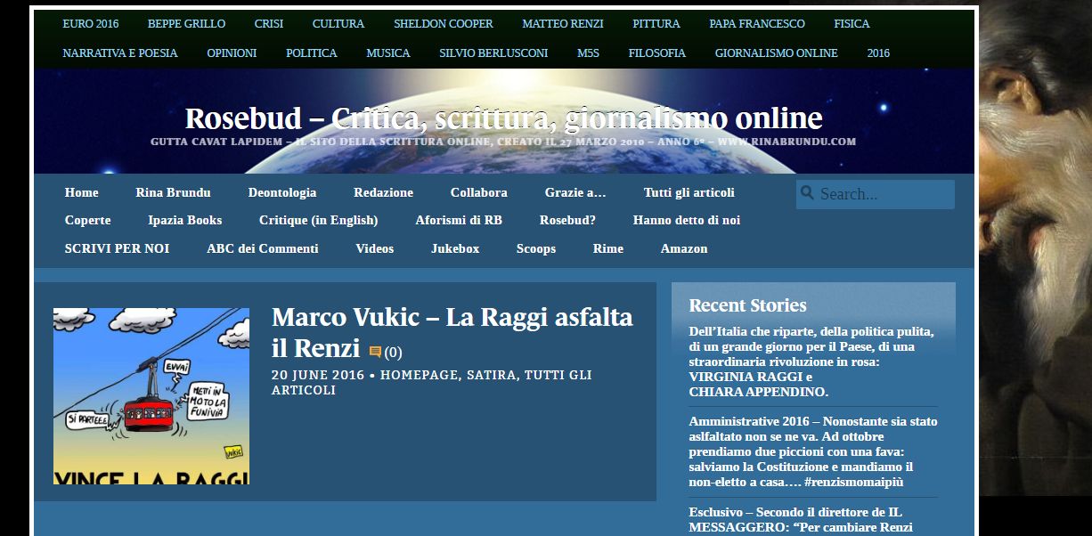Open comments via the speech bubble icon
This screenshot has width=1092, height=536.
(375, 351)
